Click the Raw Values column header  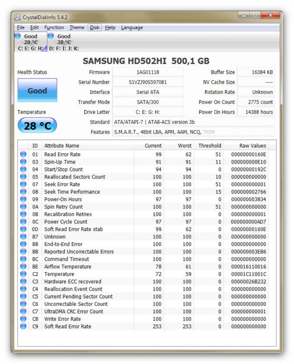point(246,146)
